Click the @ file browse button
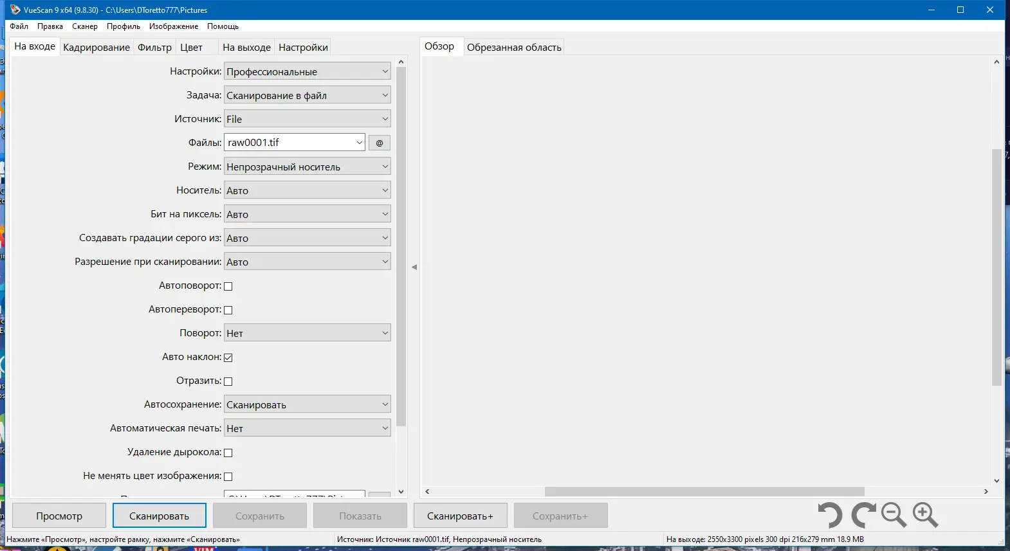This screenshot has width=1010, height=551. (380, 143)
